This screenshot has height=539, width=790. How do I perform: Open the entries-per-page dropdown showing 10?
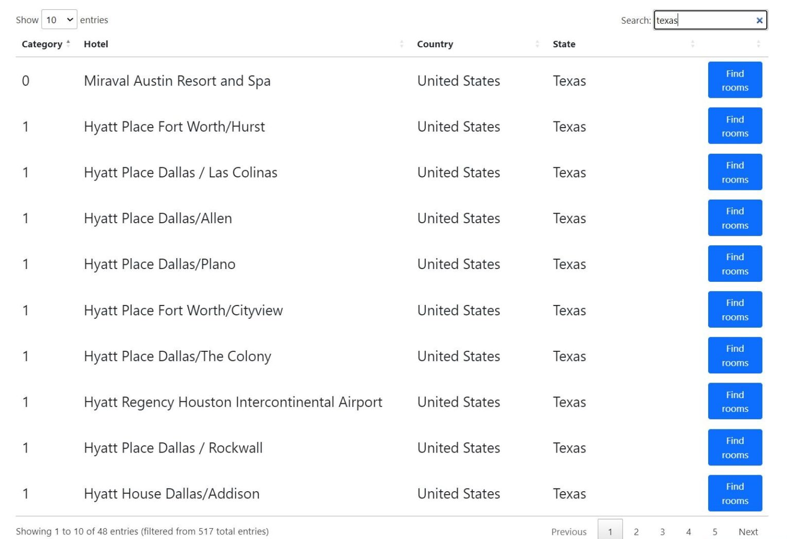tap(59, 20)
